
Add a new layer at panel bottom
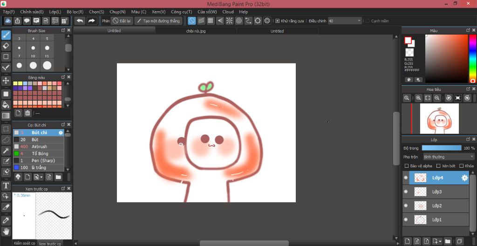[407, 241]
